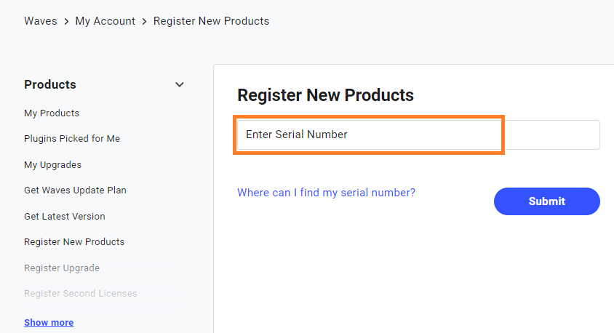Screen dimensions: 614x333
Task: Click the Products sidebar heading
Action: 50,84
